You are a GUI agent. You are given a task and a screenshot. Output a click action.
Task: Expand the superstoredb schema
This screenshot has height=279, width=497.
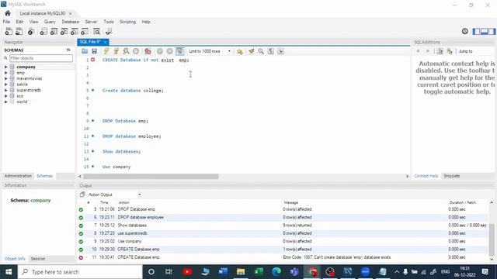(5, 90)
